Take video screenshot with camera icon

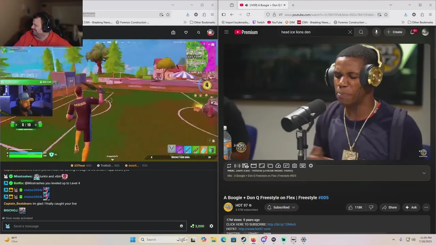pyautogui.click(x=294, y=166)
